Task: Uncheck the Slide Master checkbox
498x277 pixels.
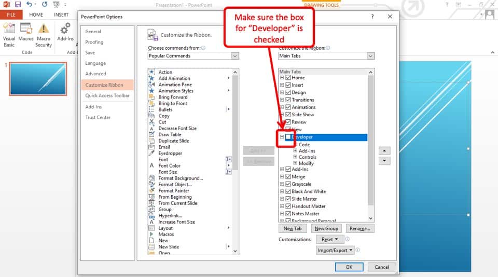Action: (x=288, y=199)
